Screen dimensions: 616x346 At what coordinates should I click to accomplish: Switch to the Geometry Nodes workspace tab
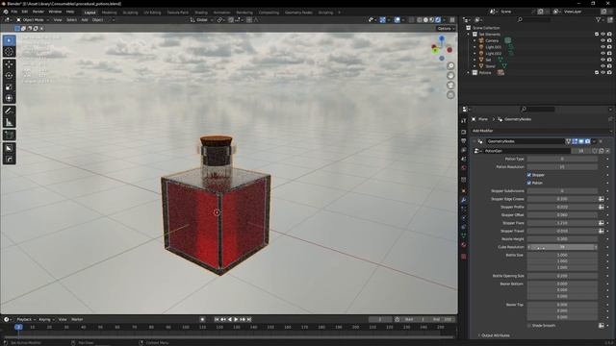[x=298, y=12]
